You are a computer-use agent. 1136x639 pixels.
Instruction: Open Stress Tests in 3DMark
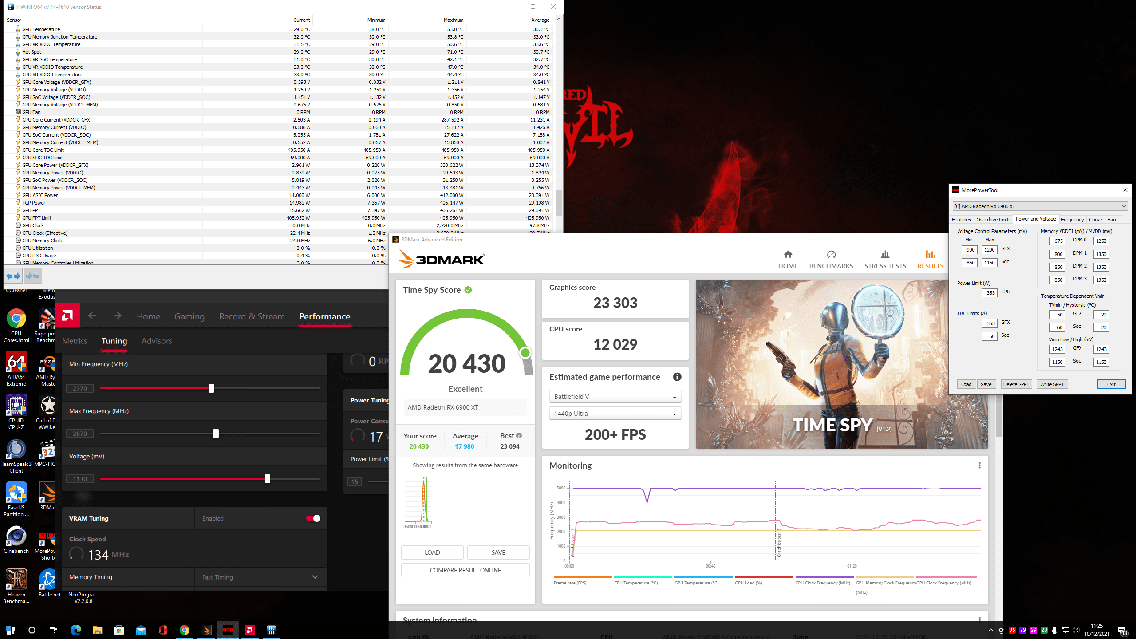[x=885, y=260]
